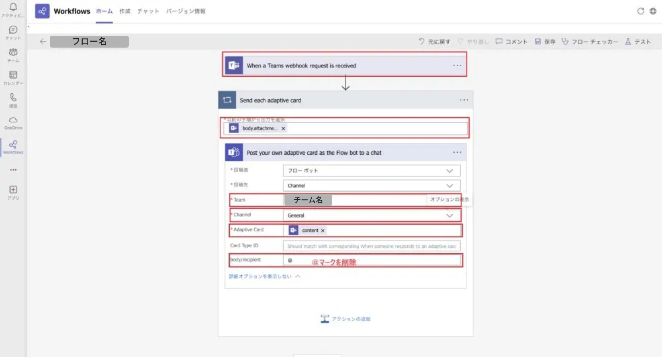This screenshot has width=662, height=357.
Task: Open the post-in Channel dropdown
Action: [449, 186]
